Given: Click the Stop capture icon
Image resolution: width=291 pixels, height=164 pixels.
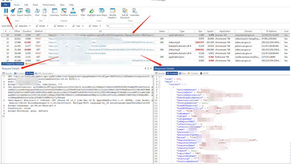Looking at the screenshot, I should pos(6,11).
